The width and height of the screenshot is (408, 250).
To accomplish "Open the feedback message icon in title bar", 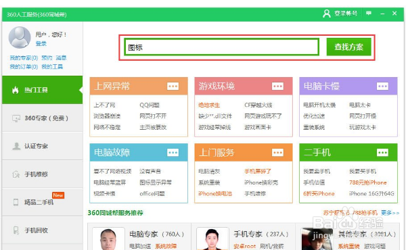I will click(369, 13).
